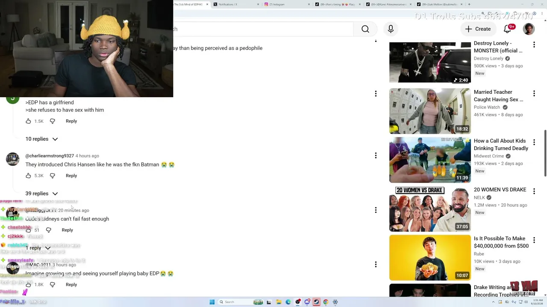Reply to the 'kidneys can't fail fast enough' comment
The width and height of the screenshot is (547, 307).
pos(68,230)
